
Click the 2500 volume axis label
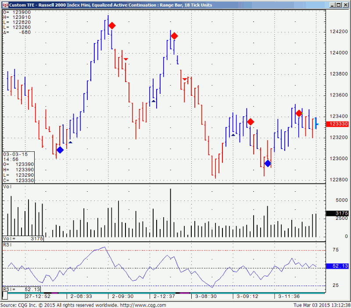[x=342, y=218]
